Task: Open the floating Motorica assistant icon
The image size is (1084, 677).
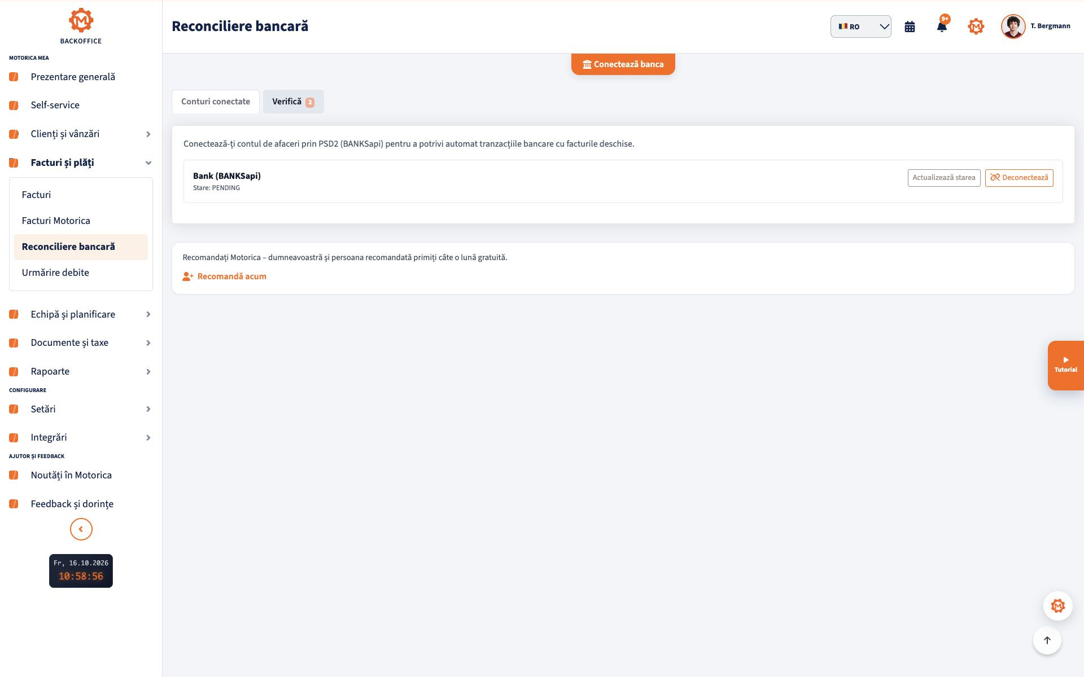Action: click(x=1057, y=606)
